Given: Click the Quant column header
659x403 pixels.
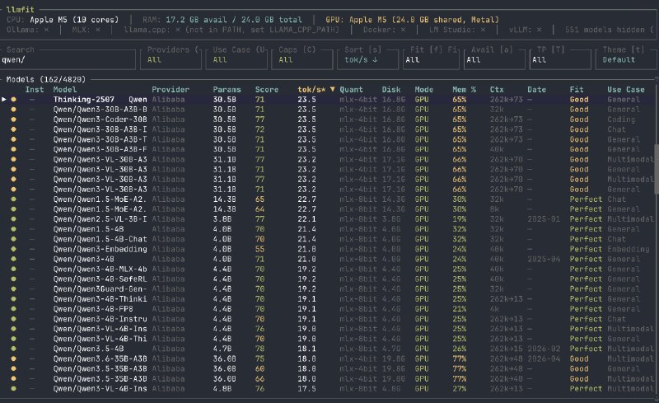Looking at the screenshot, I should (351, 89).
